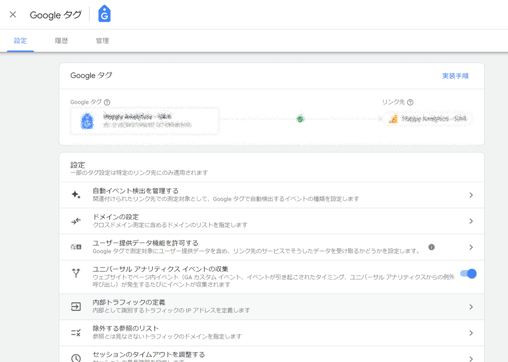Image resolution: width=508 pixels, height=362 pixels.
Task: Click the 内部トラフィックの定義 arrow-box icon
Action: [76, 307]
